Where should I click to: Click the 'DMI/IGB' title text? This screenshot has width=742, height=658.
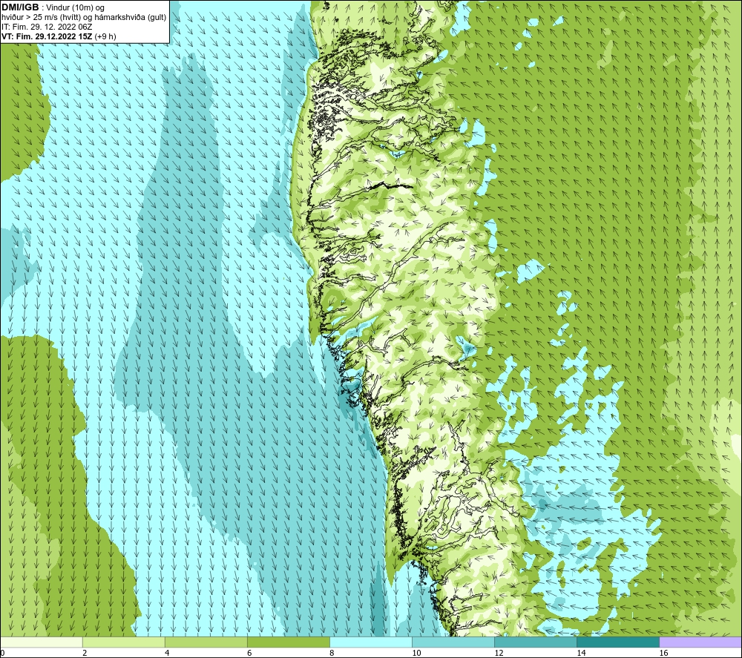click(20, 7)
